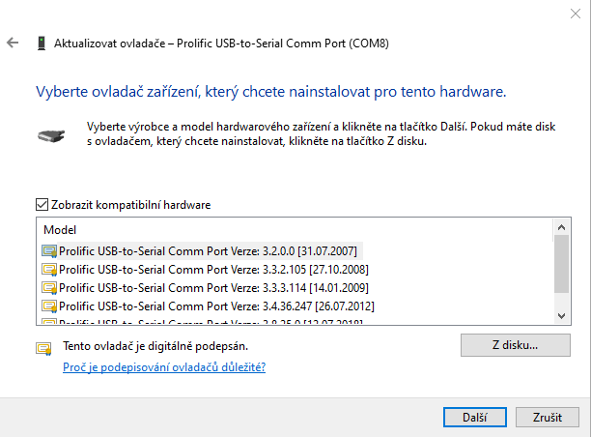The image size is (591, 437).
Task: Select the driver version 3.3.2.105 entry
Action: [212, 269]
